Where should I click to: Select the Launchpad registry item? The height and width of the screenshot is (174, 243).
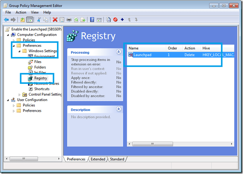[x=142, y=55]
